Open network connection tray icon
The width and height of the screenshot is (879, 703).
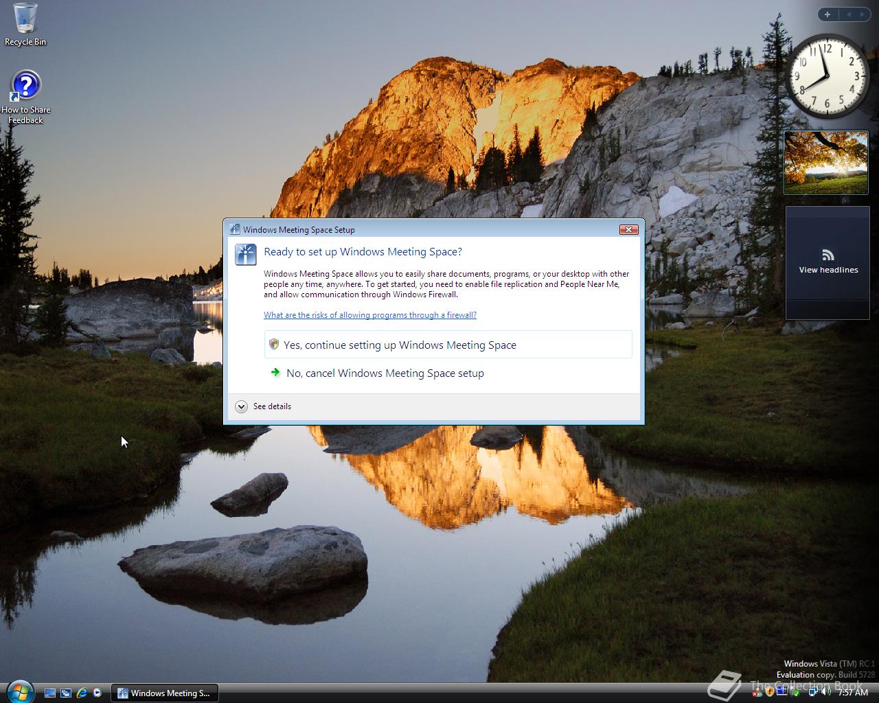[813, 691]
